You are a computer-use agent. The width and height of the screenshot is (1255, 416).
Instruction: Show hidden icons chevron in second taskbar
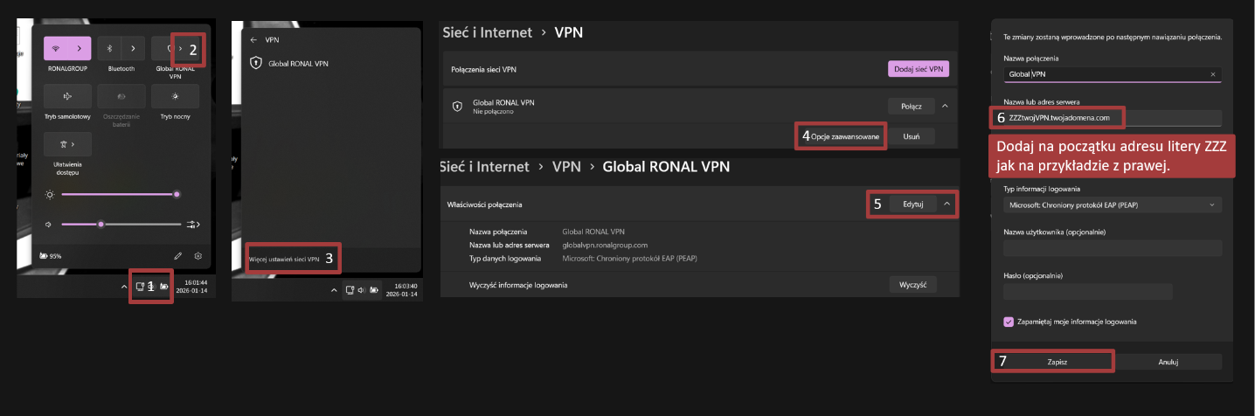click(x=333, y=289)
